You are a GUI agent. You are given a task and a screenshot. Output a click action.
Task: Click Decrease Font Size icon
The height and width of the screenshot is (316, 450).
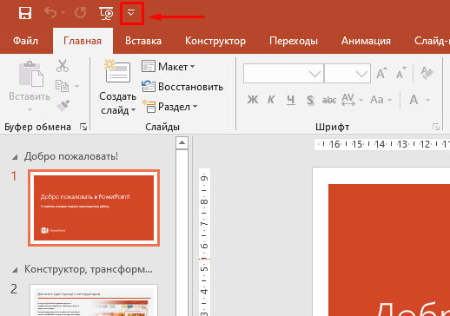click(401, 73)
